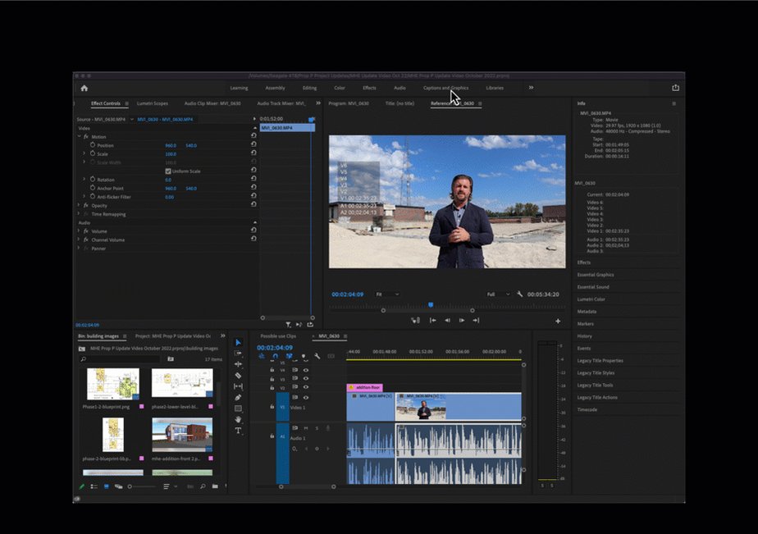Expand the Scale property

pyautogui.click(x=84, y=153)
